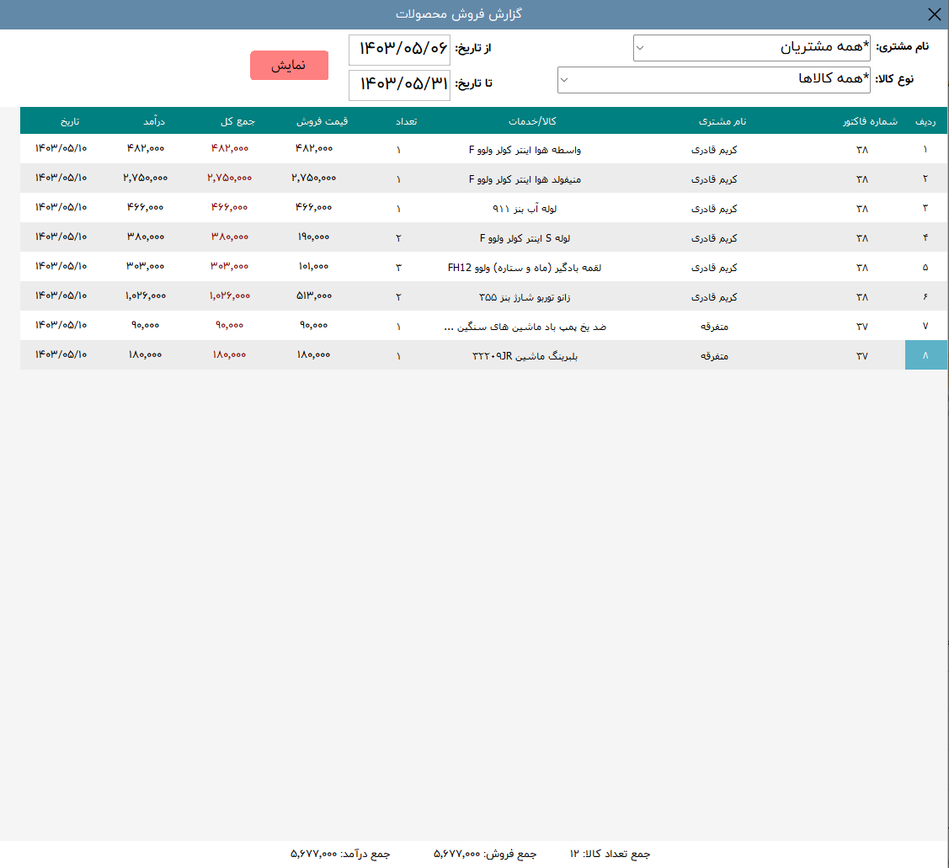Select item لوله S اینتر کولر ولوو F
This screenshot has width=949, height=868.
coord(525,238)
